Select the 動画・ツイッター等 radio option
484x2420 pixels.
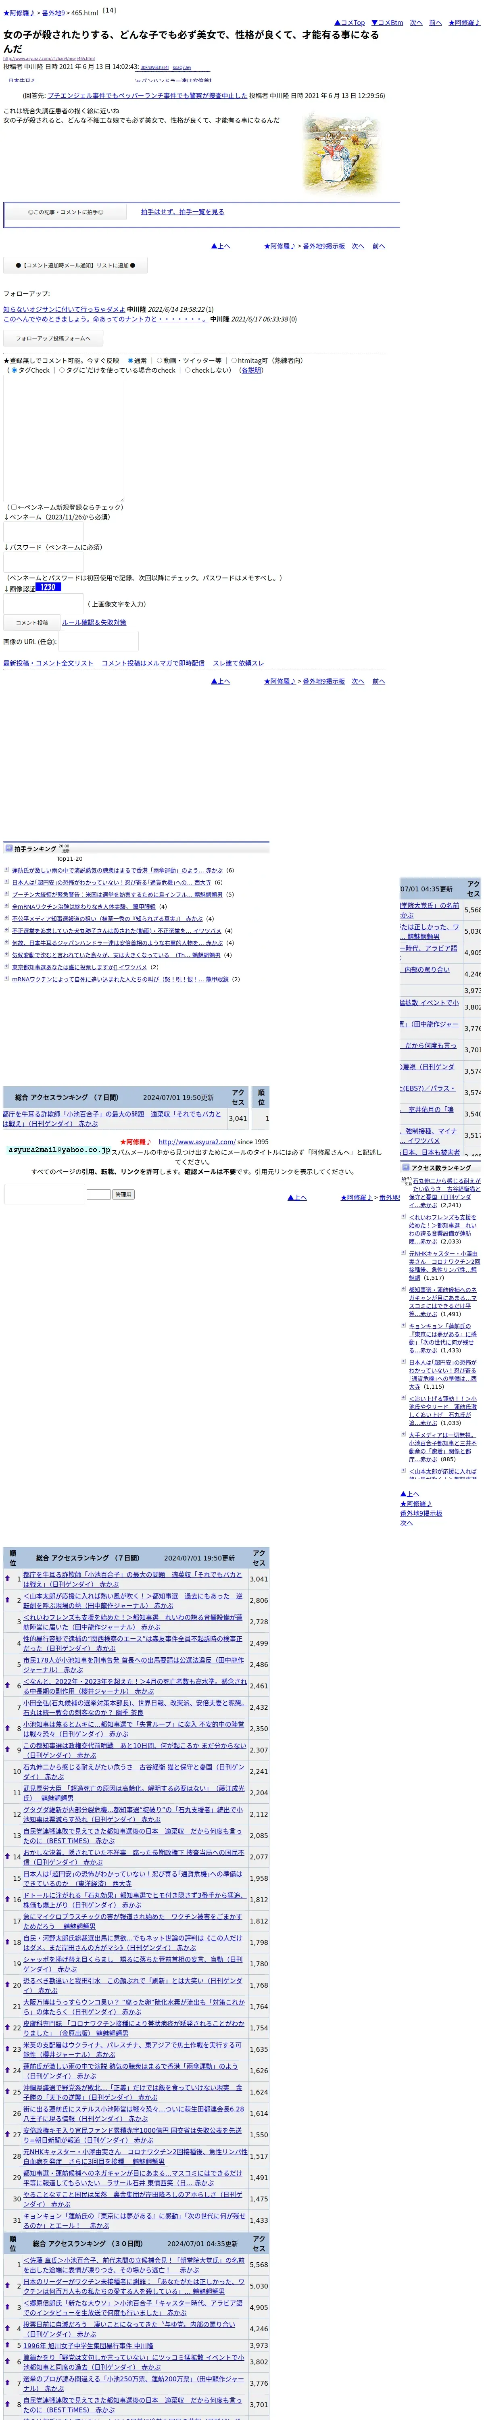[159, 361]
